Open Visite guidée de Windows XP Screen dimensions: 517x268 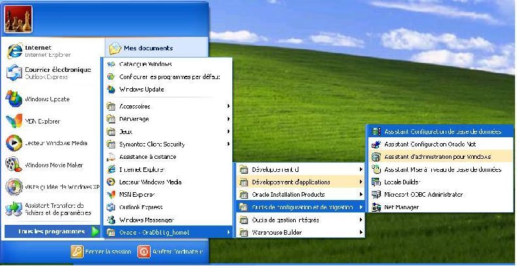pos(53,187)
